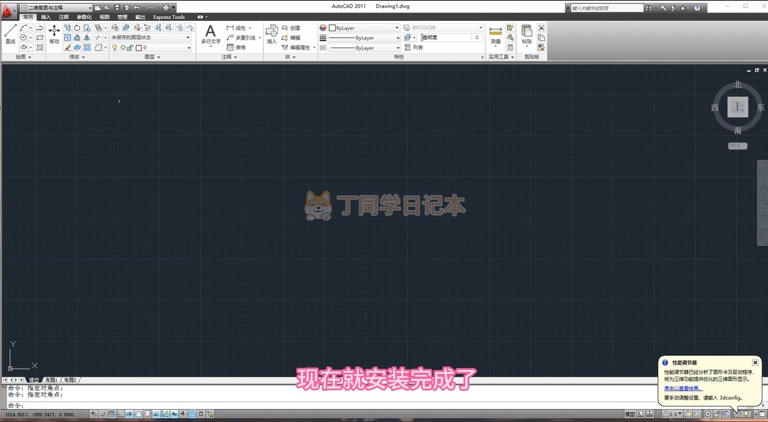Viewport: 768px width, 422px height.
Task: Expand the 修改 panel
Action: coord(77,57)
